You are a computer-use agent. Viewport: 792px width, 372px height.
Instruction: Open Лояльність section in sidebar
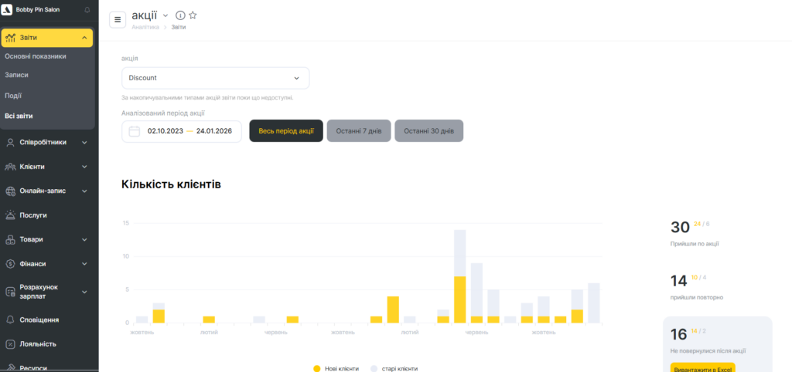37,344
